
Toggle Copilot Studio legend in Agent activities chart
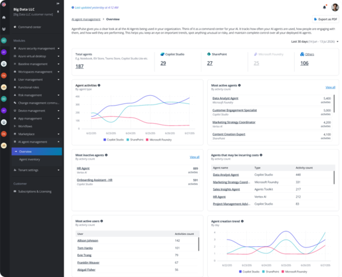(113, 140)
